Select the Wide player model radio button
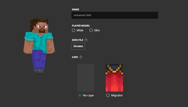The height and width of the screenshot is (107, 188). pos(74,30)
